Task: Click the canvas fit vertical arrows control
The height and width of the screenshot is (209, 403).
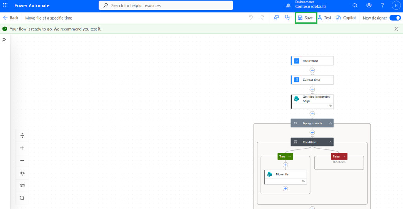Action: (x=22, y=136)
